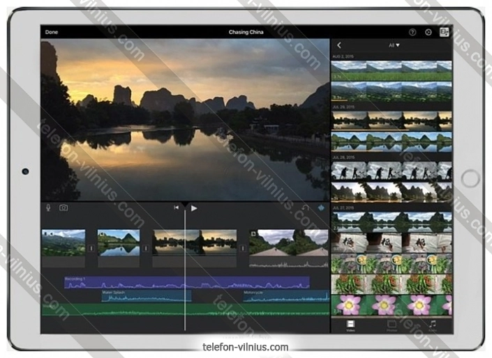Click the undo arrow icon

click(305, 208)
